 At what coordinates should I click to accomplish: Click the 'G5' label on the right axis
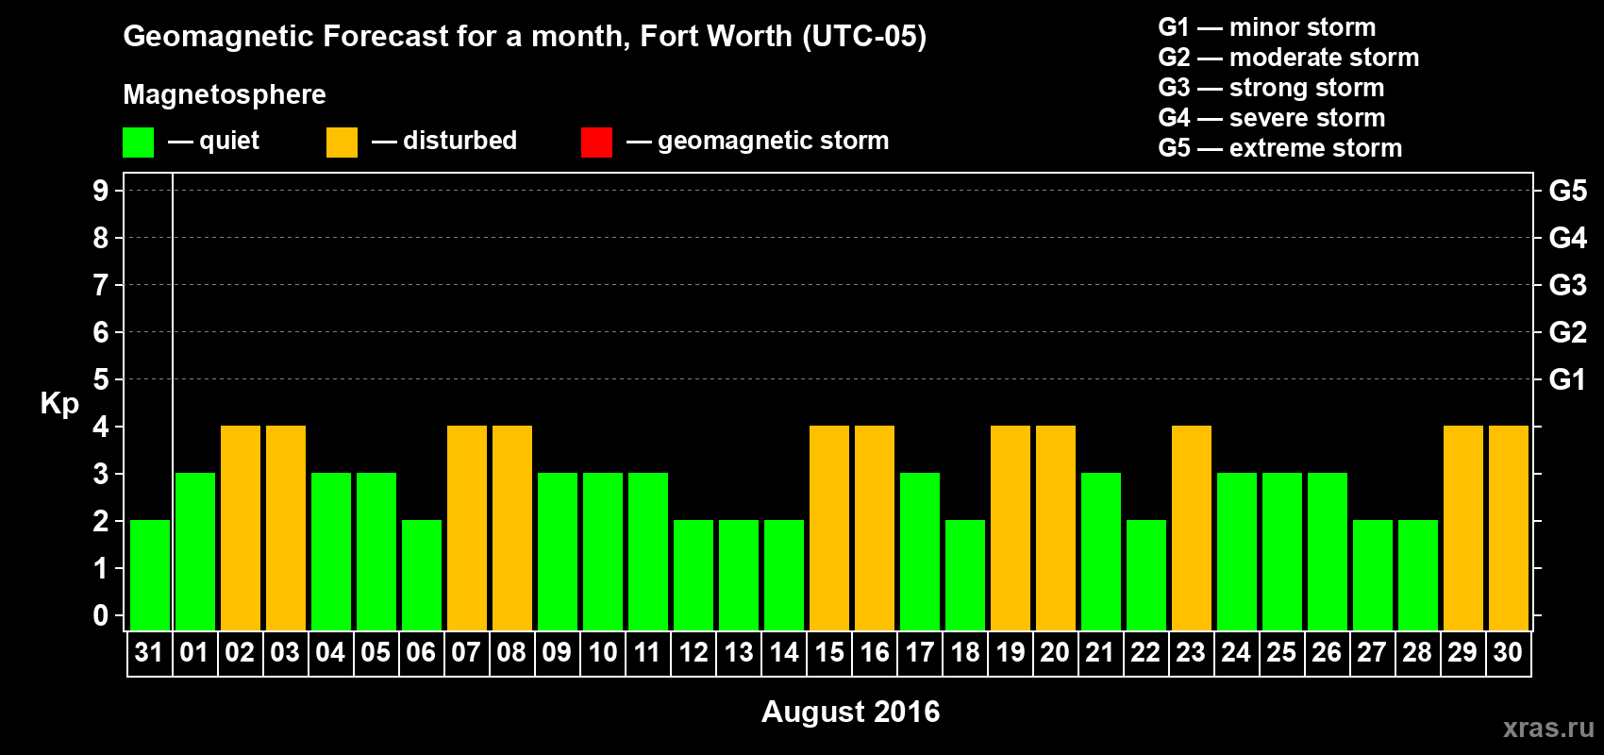coord(1568,191)
